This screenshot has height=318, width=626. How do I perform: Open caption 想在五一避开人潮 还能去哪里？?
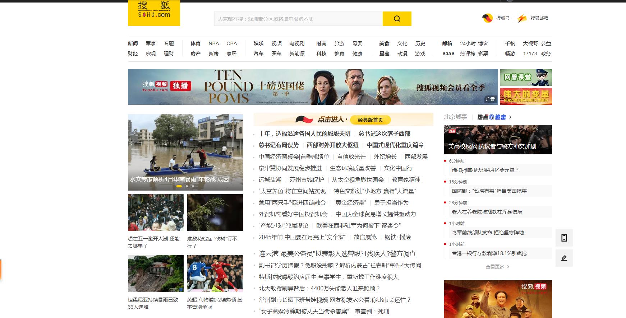tap(154, 242)
